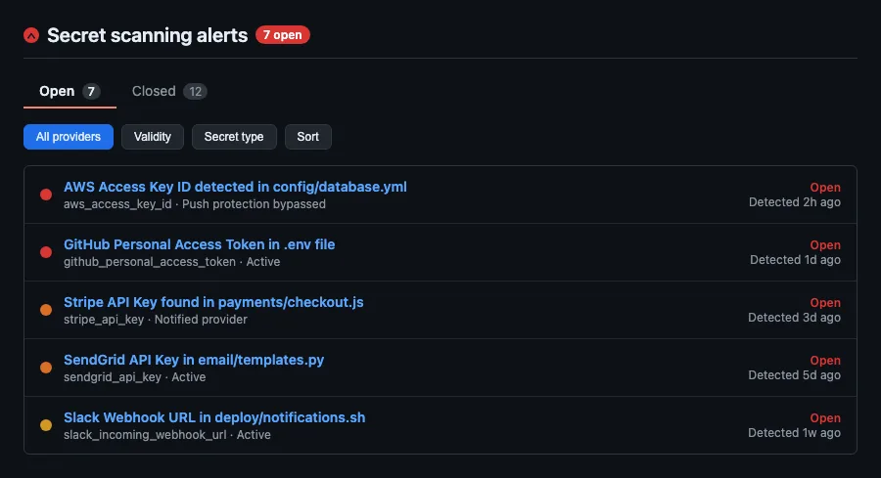Click 'Detected 1w ago' timestamp
This screenshot has height=478, width=881.
(795, 433)
